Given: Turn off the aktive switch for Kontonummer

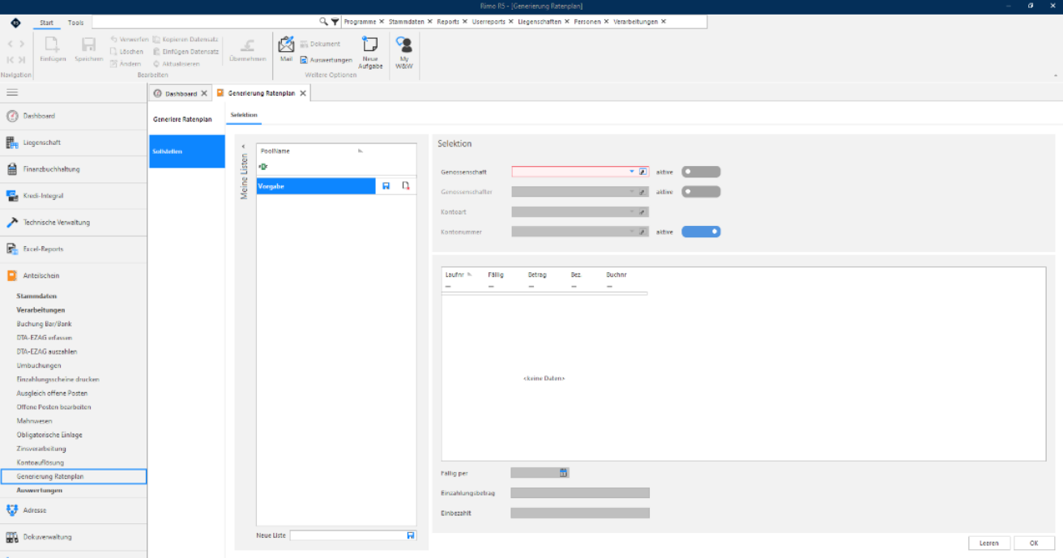Looking at the screenshot, I should 701,232.
